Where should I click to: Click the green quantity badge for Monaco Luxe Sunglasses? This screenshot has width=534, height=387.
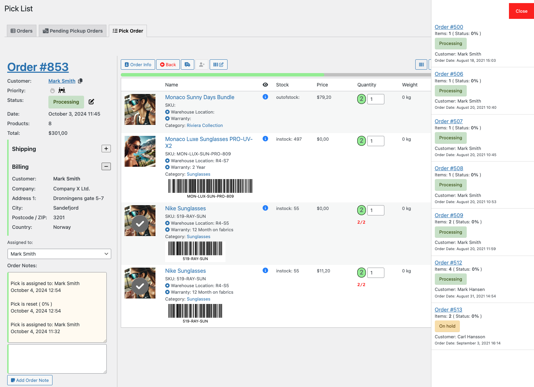[361, 141]
